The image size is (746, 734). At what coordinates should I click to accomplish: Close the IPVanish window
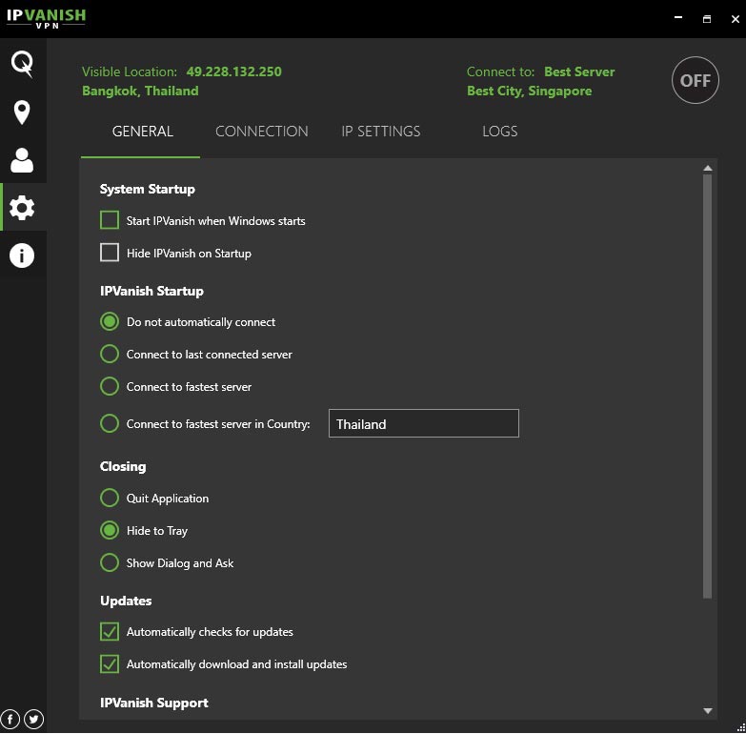click(x=736, y=18)
